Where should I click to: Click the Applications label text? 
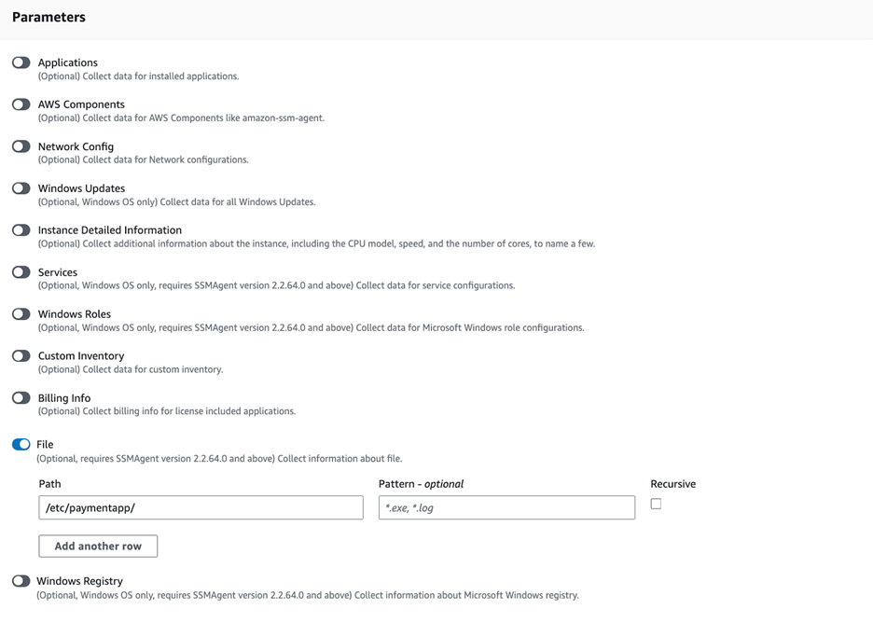pos(67,62)
